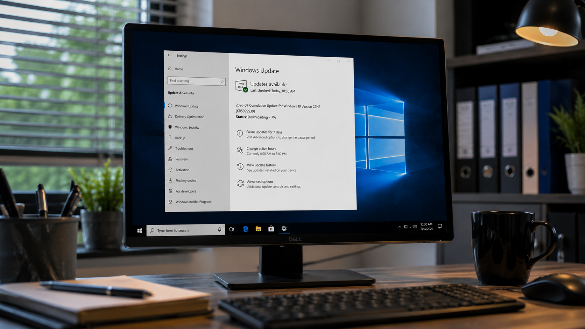Click the Find a setting search box

196,81
